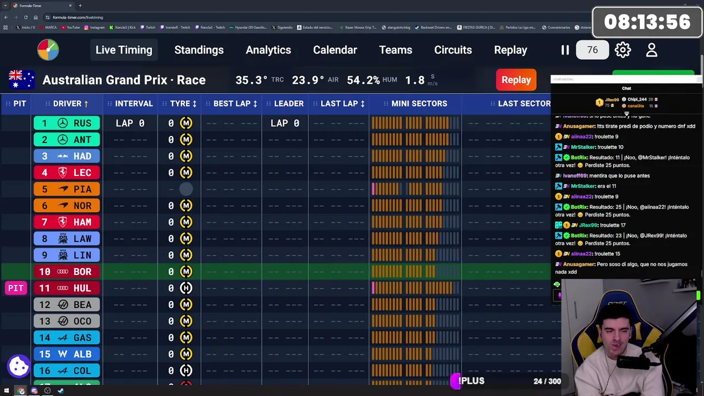Open the Circuits tab
The height and width of the screenshot is (396, 704).
click(x=453, y=50)
